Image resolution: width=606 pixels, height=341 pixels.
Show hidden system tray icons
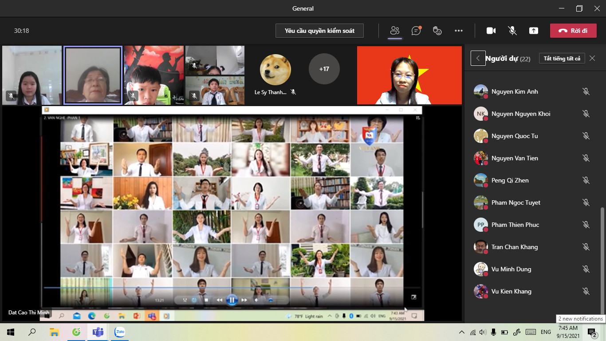(x=461, y=332)
